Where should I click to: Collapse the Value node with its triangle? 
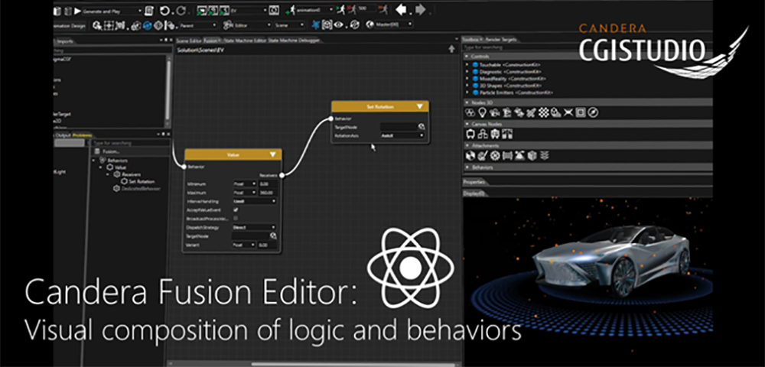(273, 154)
